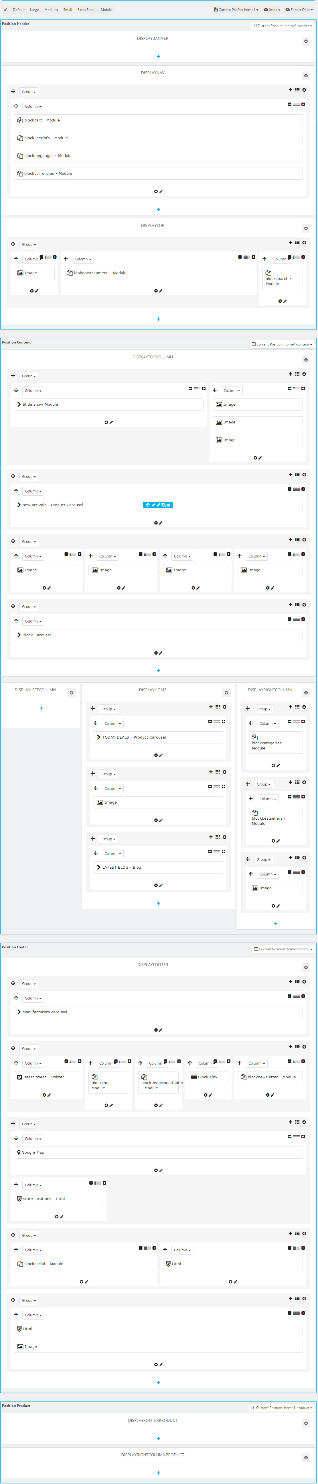Increase store locations column width with plus
The width and height of the screenshot is (318, 1484).
(104, 1183)
